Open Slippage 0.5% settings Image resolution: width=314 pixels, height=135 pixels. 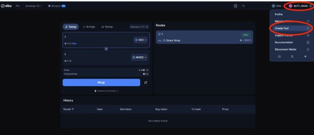point(139,27)
